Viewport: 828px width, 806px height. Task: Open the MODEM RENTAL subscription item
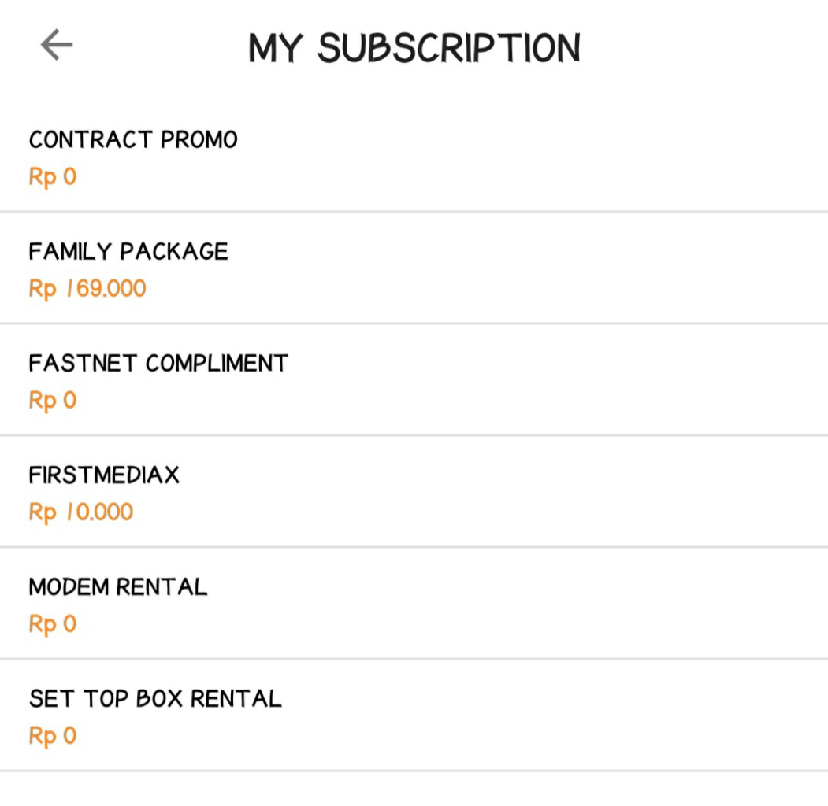[118, 587]
